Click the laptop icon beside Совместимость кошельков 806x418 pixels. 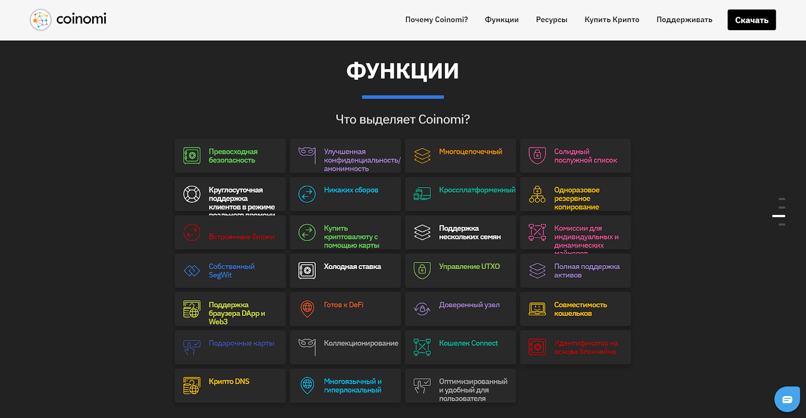[538, 309]
